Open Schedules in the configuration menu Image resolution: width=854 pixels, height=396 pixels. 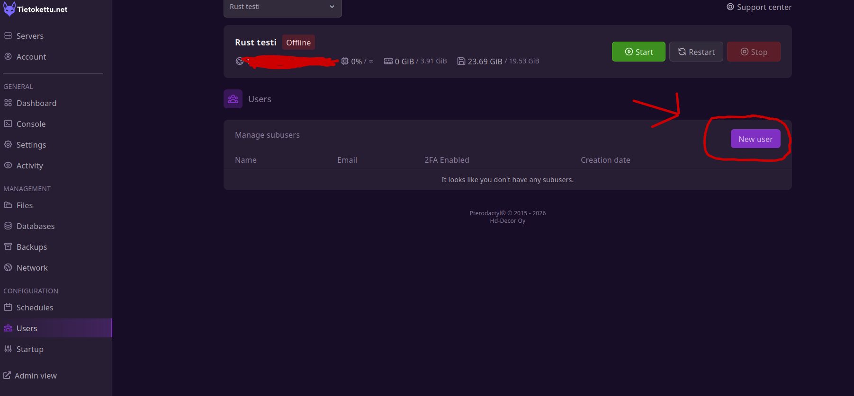pyautogui.click(x=35, y=308)
